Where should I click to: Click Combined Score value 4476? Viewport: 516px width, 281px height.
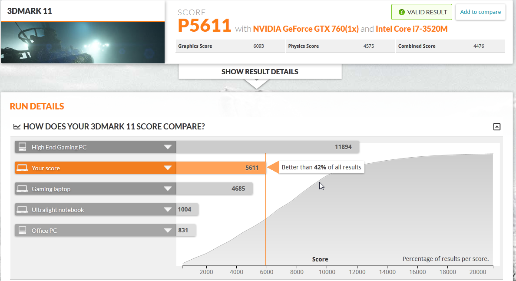[479, 46]
